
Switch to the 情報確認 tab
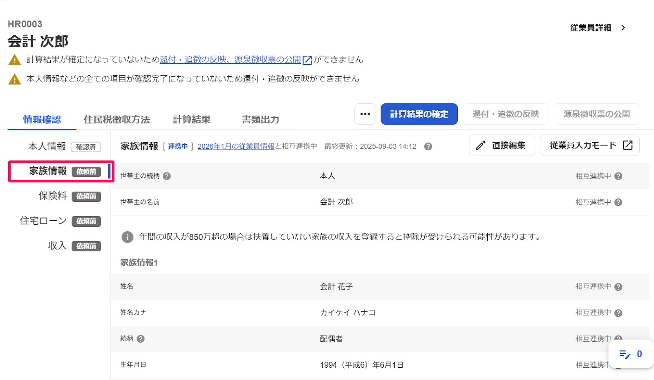click(42, 119)
